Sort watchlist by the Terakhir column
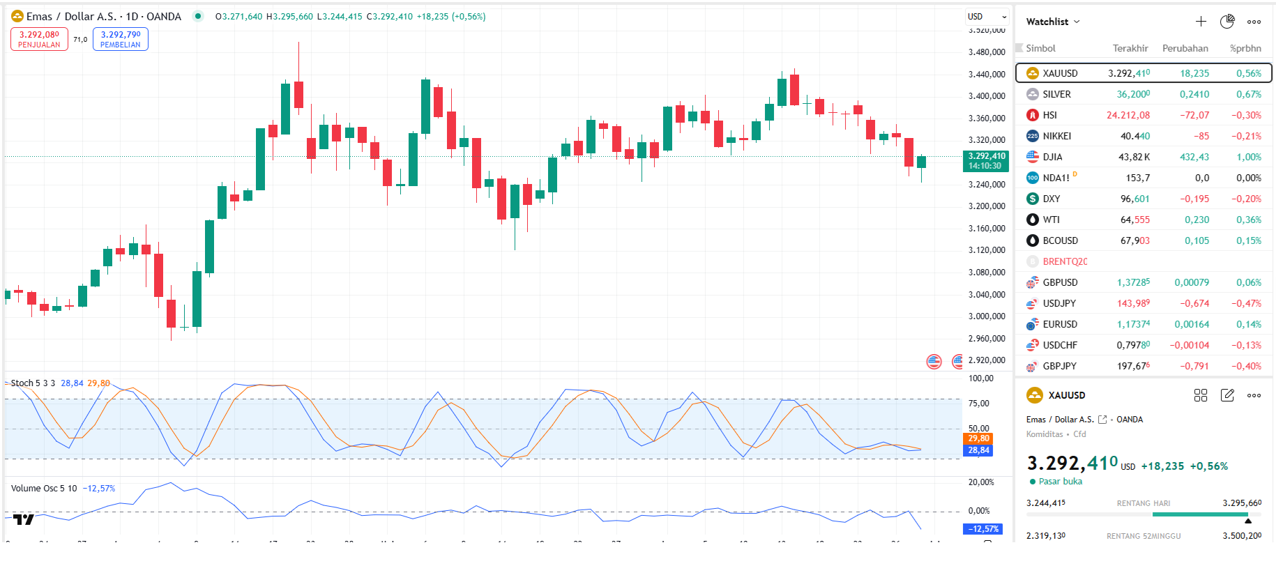Viewport: 1276px width, 582px height. (x=1130, y=48)
